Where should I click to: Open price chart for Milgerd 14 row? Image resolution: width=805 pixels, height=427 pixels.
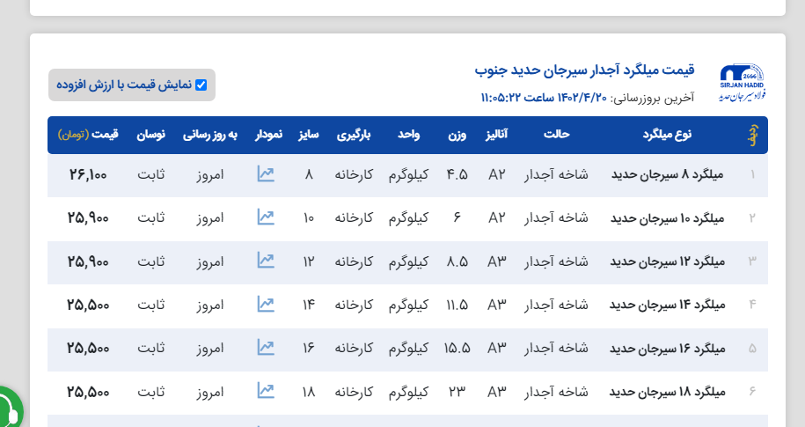click(266, 304)
